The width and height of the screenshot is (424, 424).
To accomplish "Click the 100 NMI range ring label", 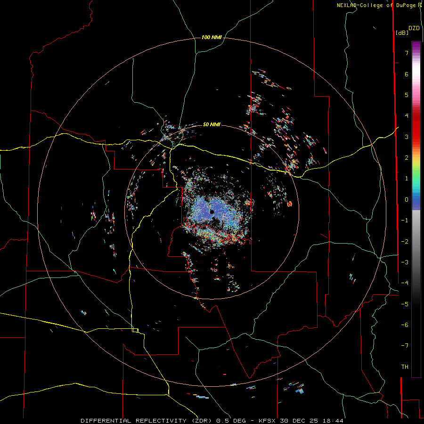I will pyautogui.click(x=212, y=37).
